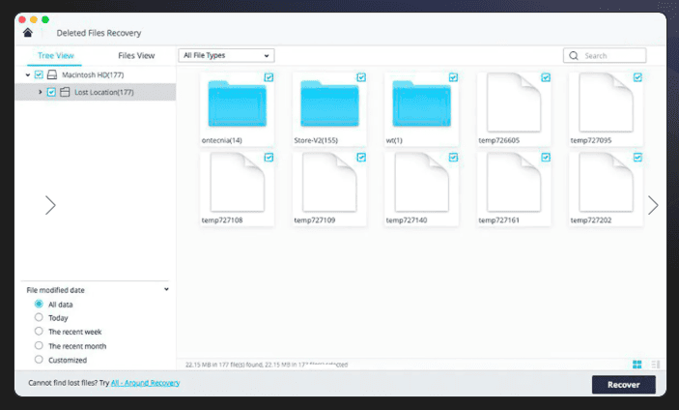Uncheck the temp727140 file checkbox

(453, 157)
